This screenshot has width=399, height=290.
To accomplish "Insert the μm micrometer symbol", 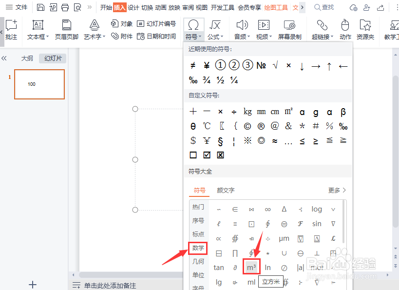I will click(x=284, y=238).
